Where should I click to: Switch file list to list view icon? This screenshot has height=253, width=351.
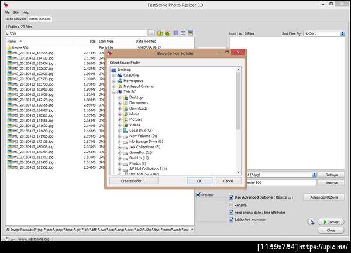coord(183,33)
